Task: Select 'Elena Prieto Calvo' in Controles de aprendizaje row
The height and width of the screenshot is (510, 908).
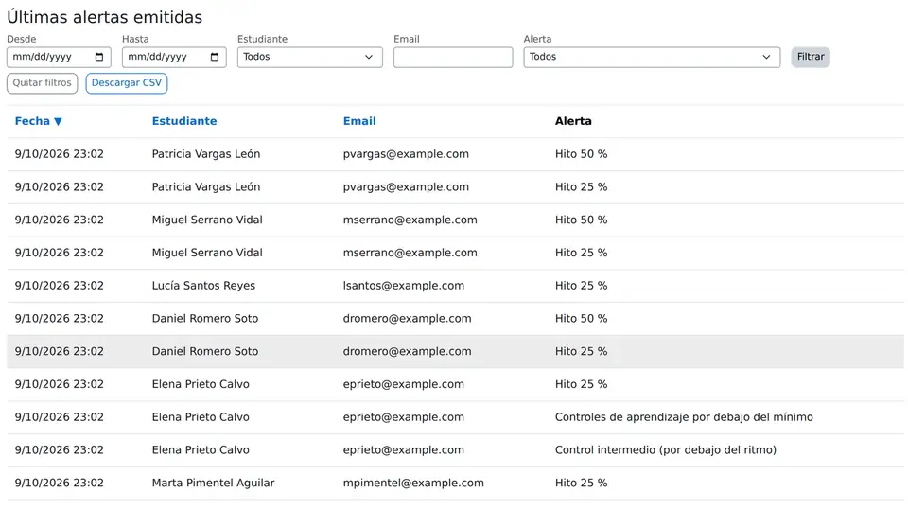Action: pyautogui.click(x=201, y=417)
